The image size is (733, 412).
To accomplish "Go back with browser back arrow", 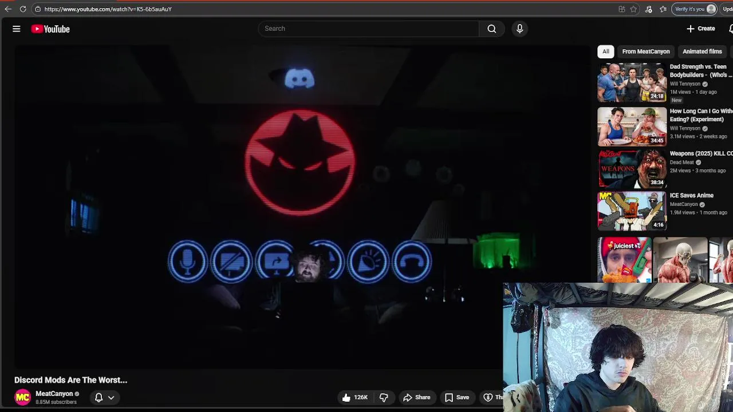I will coord(8,9).
